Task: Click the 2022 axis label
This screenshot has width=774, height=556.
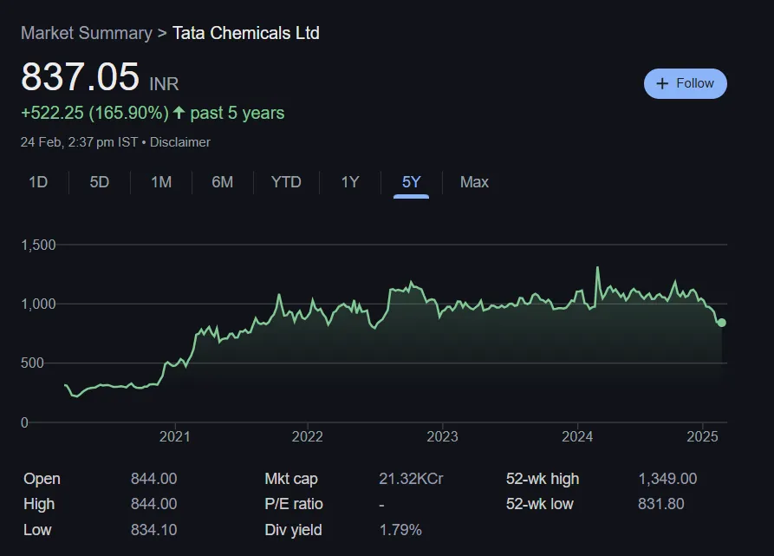Action: pos(307,436)
